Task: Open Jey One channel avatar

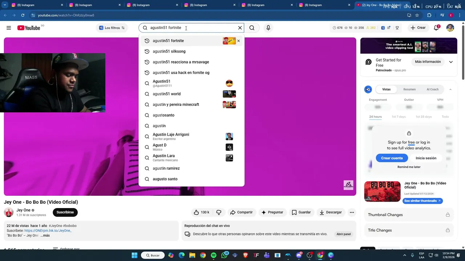Action: [9, 212]
